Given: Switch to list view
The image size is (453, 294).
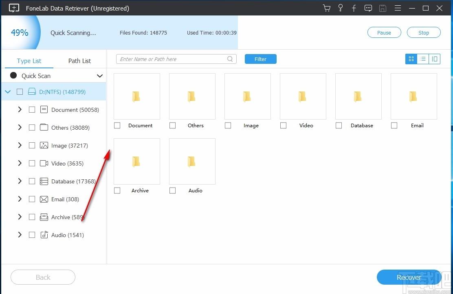Looking at the screenshot, I should coord(423,59).
